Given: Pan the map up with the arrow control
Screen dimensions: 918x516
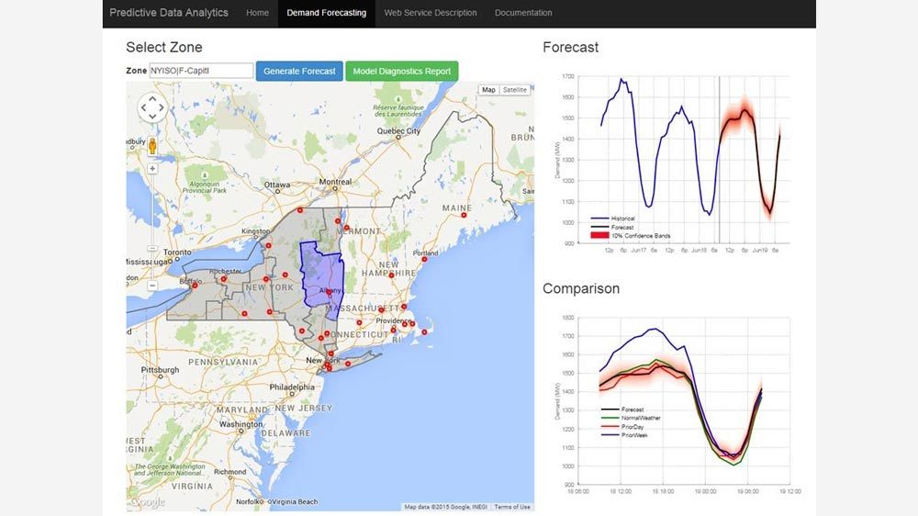Looking at the screenshot, I should point(151,99).
